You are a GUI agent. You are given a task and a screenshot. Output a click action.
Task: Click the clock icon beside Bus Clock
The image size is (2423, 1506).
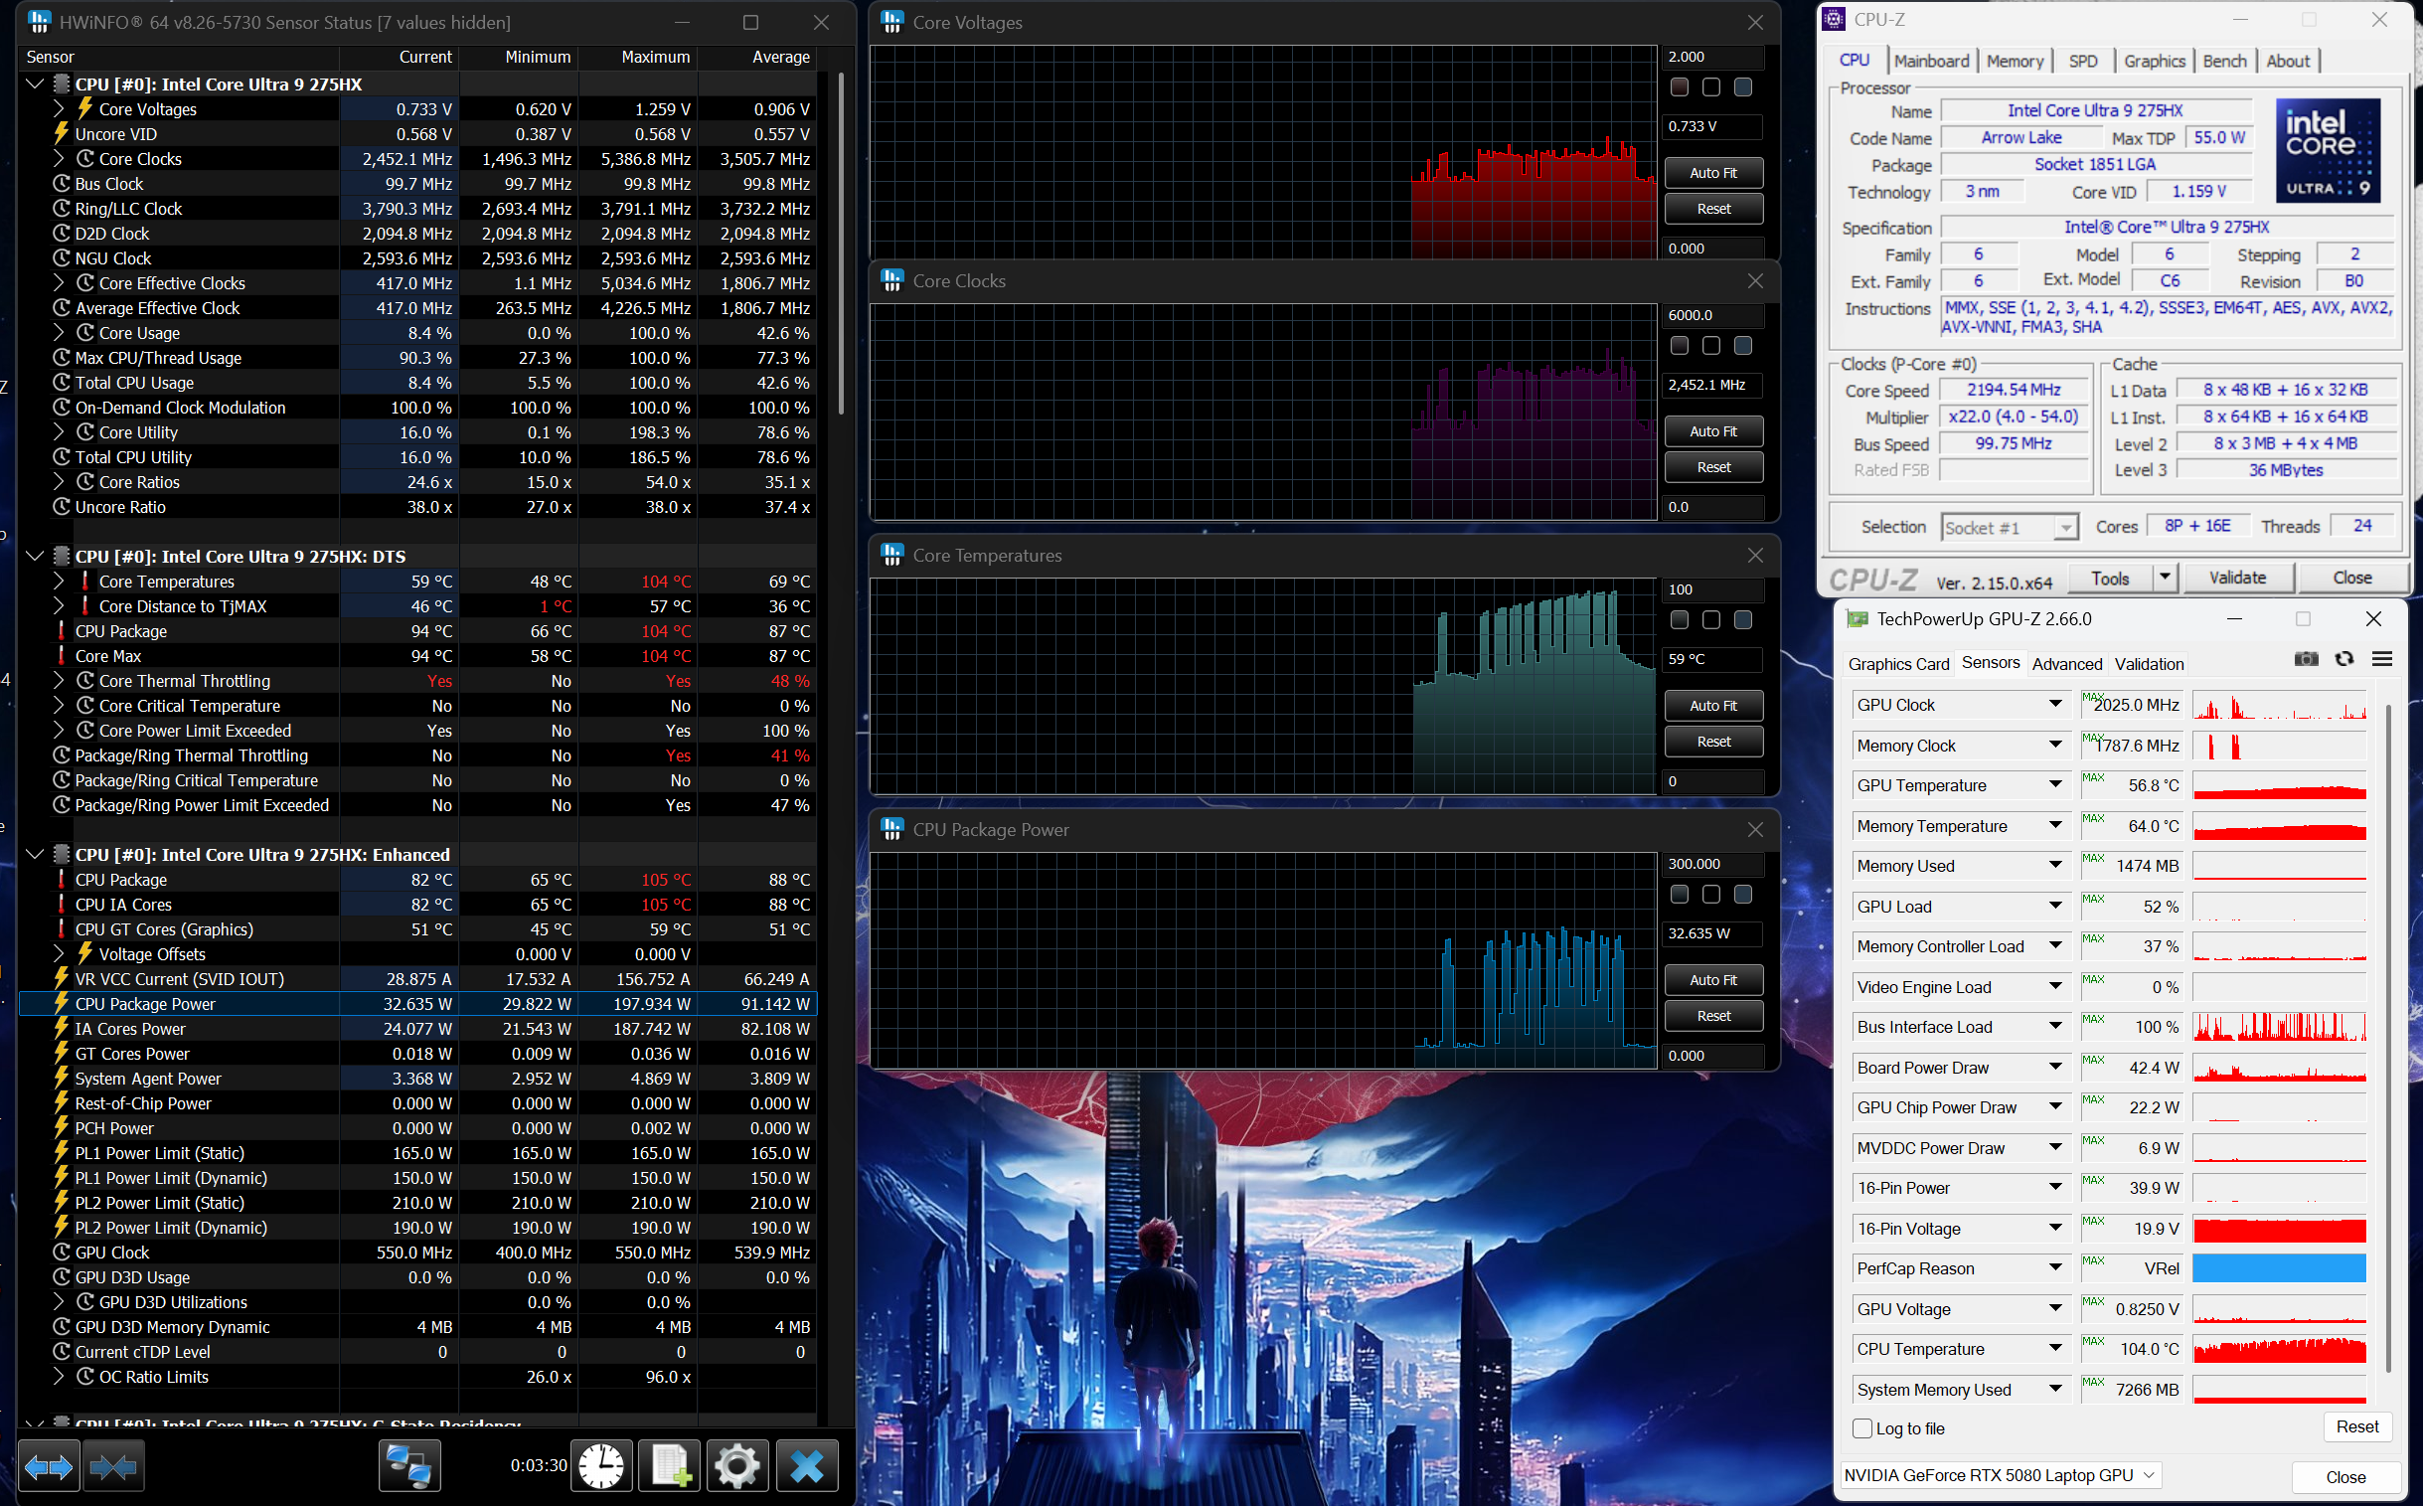coord(62,183)
